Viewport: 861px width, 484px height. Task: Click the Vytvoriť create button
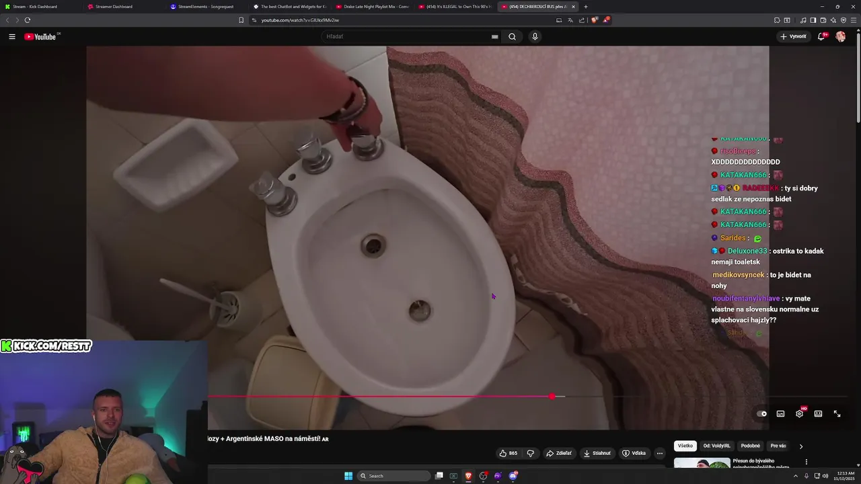[794, 36]
